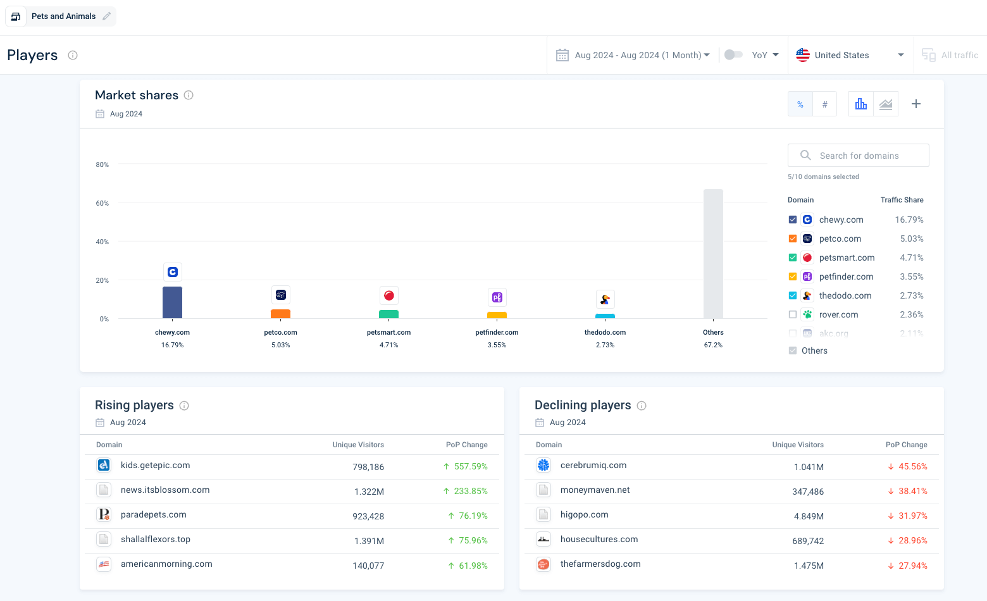Viewport: 987px width, 601px height.
Task: Click the americanmorning.com favicon
Action: [x=104, y=564]
